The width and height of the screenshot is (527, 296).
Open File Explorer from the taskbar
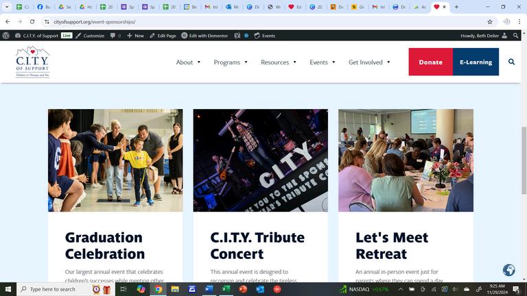tap(175, 289)
